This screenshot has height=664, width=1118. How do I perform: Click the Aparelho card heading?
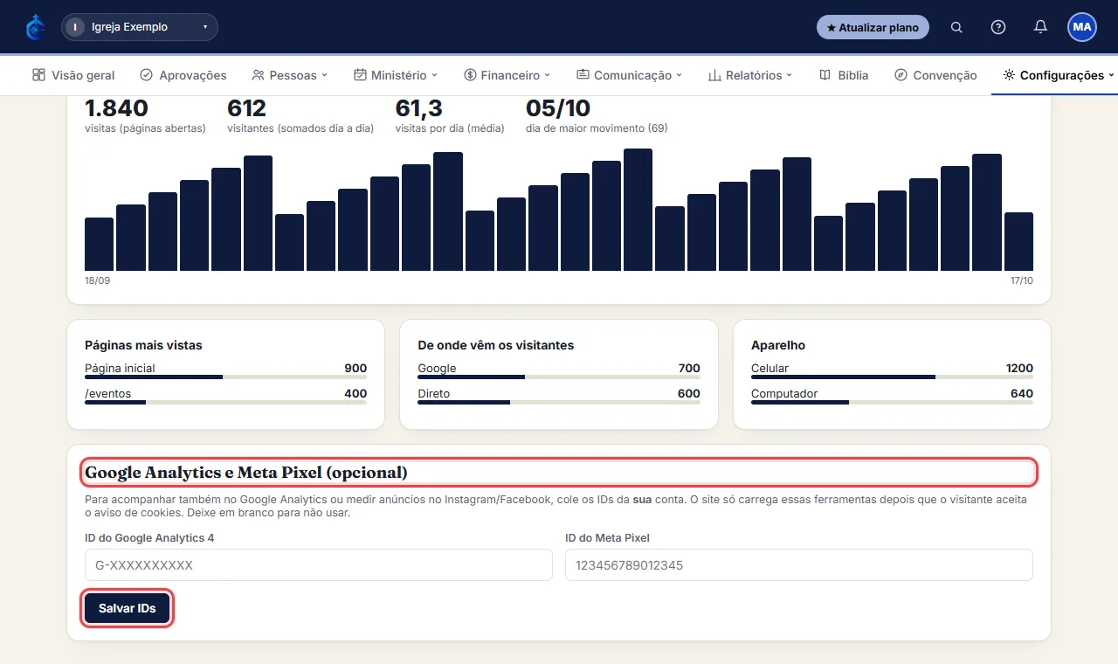coord(778,345)
